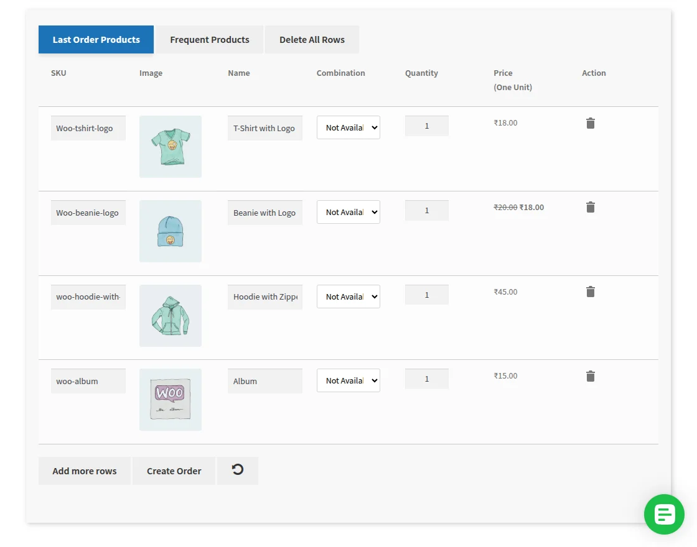Switch to the Frequent Products tab
Viewport: 697px width, 547px height.
pyautogui.click(x=209, y=39)
